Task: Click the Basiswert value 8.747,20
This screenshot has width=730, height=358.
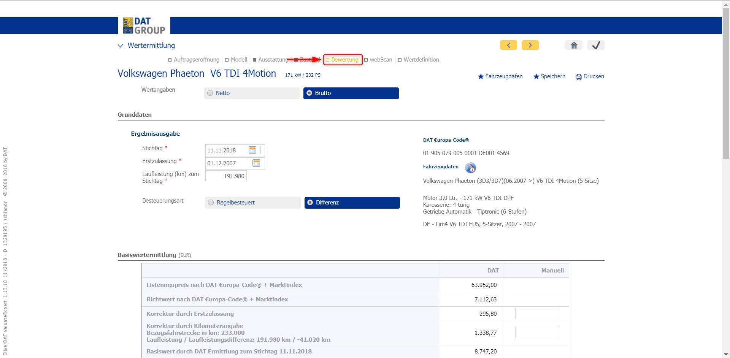Action: click(x=486, y=352)
